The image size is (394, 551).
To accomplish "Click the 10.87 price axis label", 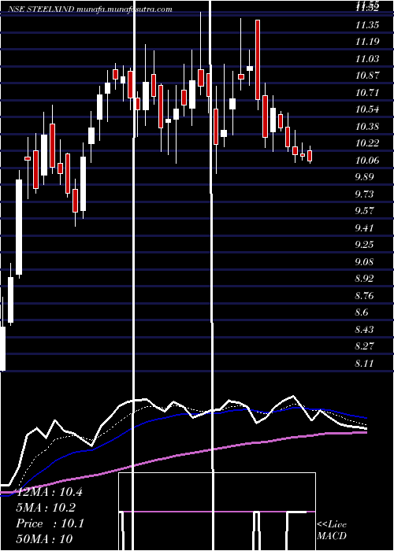I will coord(367,76).
